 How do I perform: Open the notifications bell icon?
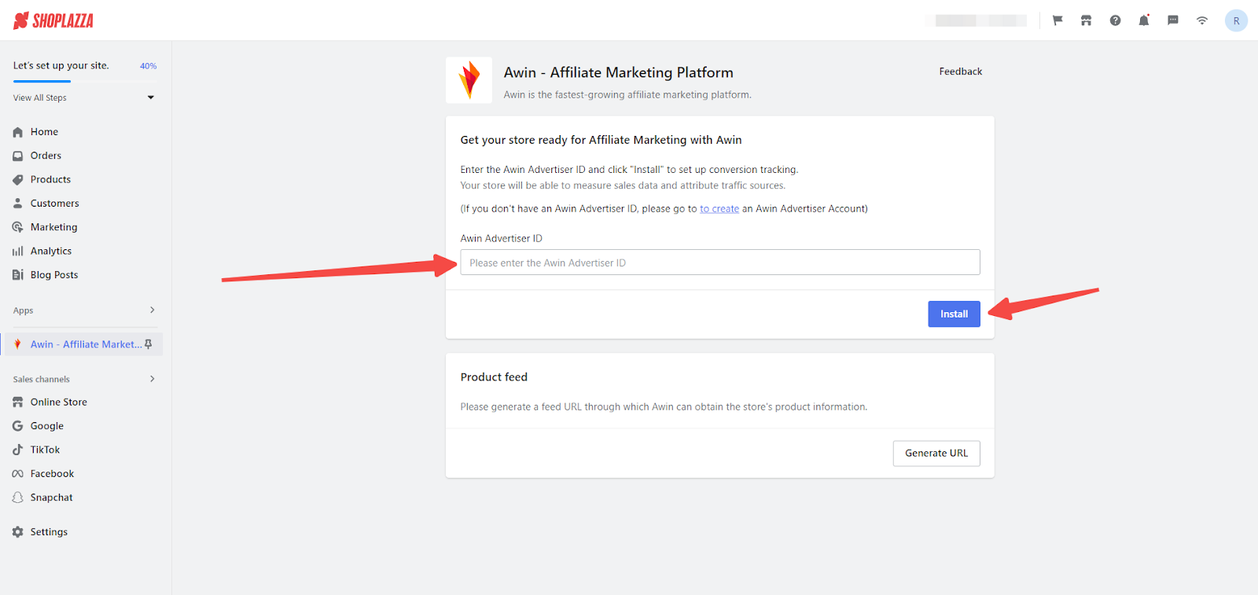point(1144,20)
